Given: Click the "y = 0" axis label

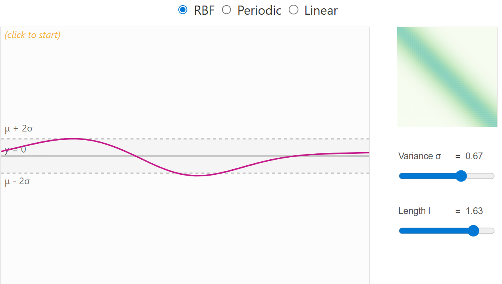Looking at the screenshot, I should (x=15, y=150).
